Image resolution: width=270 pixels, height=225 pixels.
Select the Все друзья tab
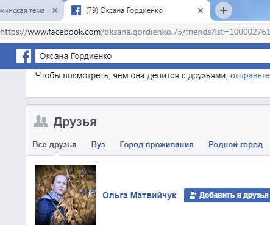tap(54, 145)
